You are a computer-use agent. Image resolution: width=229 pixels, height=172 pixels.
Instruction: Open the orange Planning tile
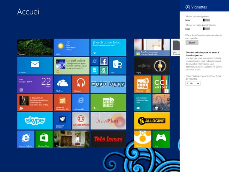142,84
